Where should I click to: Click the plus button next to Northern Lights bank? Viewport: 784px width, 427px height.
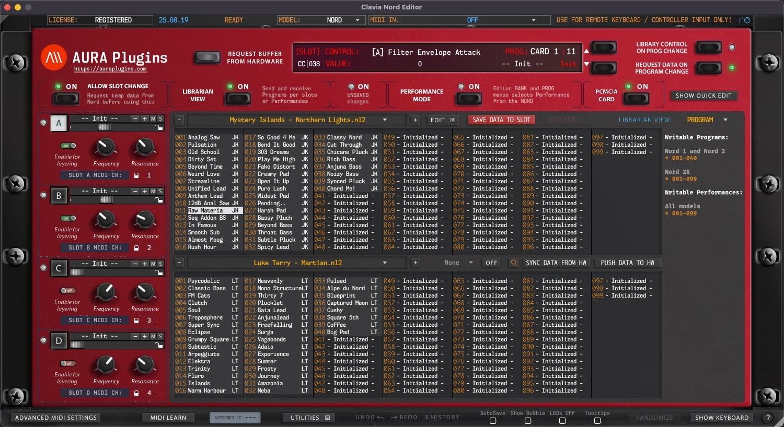coord(416,120)
